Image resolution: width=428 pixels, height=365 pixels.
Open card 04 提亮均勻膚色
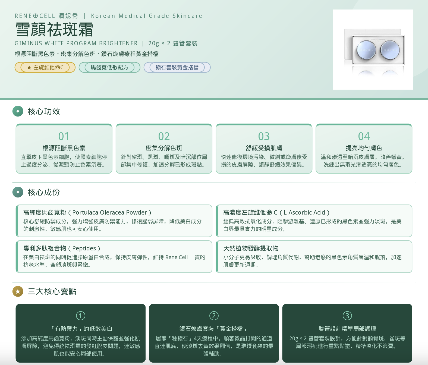click(364, 149)
